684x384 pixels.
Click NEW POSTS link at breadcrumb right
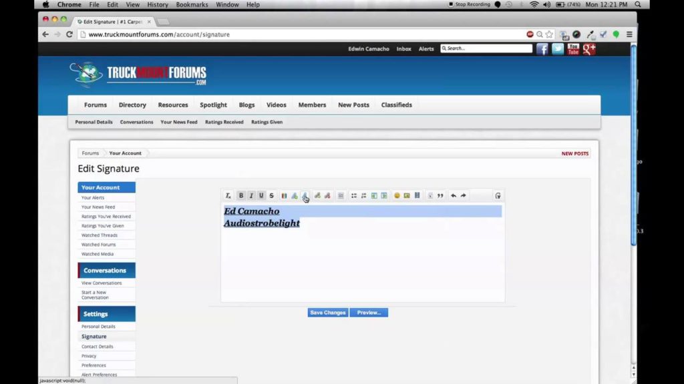pyautogui.click(x=575, y=154)
